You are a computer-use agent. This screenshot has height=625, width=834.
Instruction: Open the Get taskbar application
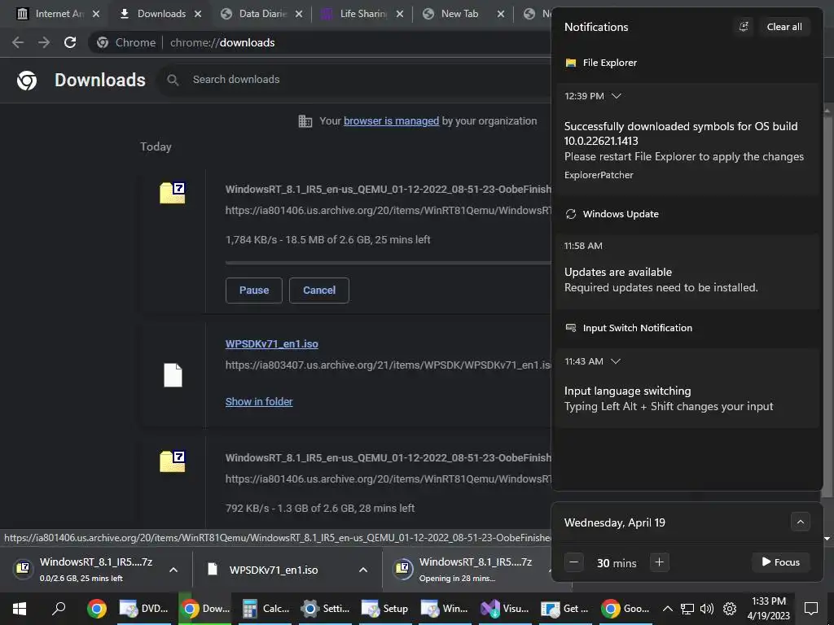coord(565,609)
